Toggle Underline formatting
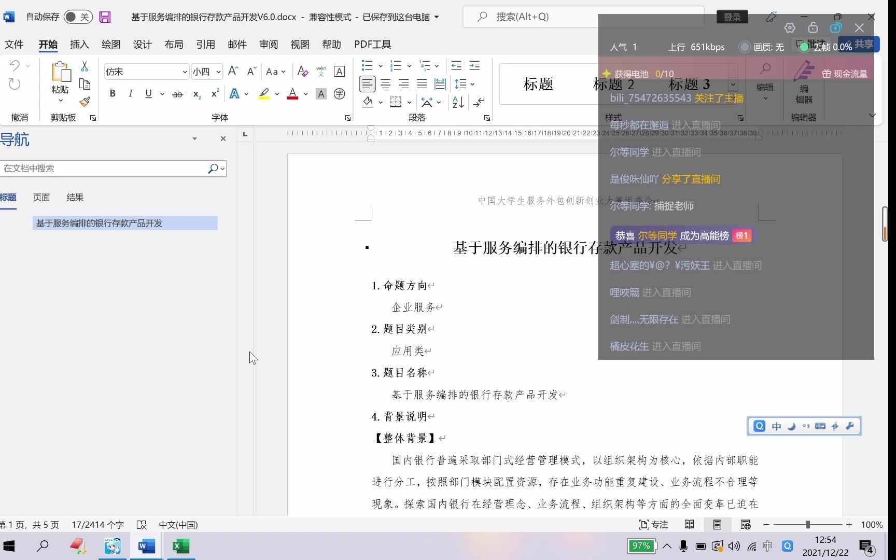Viewport: 896px width, 560px height. click(x=149, y=93)
